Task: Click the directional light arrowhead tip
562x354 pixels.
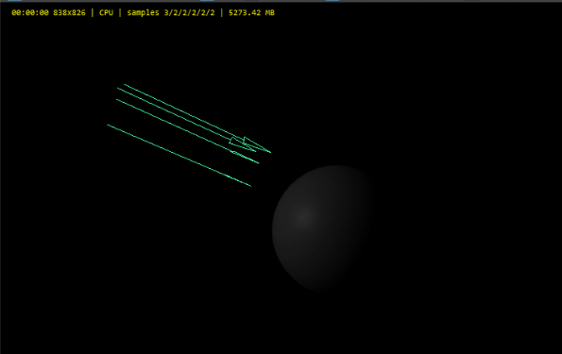Action: (x=270, y=152)
